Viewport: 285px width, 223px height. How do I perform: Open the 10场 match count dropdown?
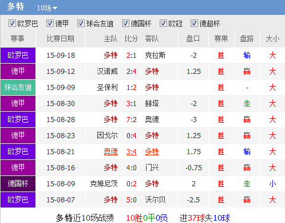click(47, 8)
